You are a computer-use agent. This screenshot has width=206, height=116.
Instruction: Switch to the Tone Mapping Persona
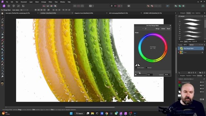(18, 6)
